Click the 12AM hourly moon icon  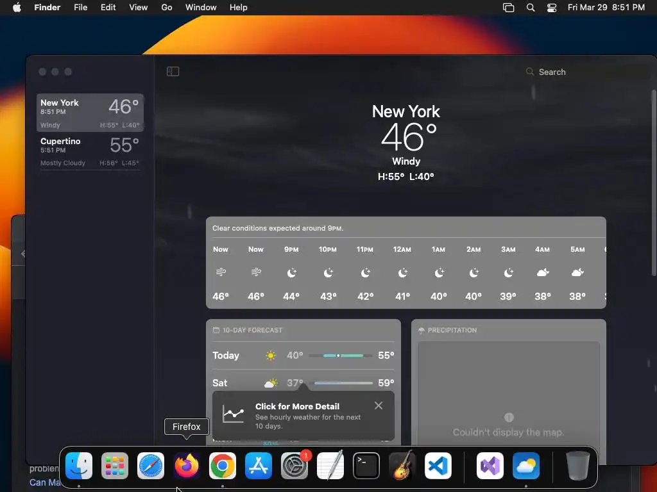(x=402, y=273)
